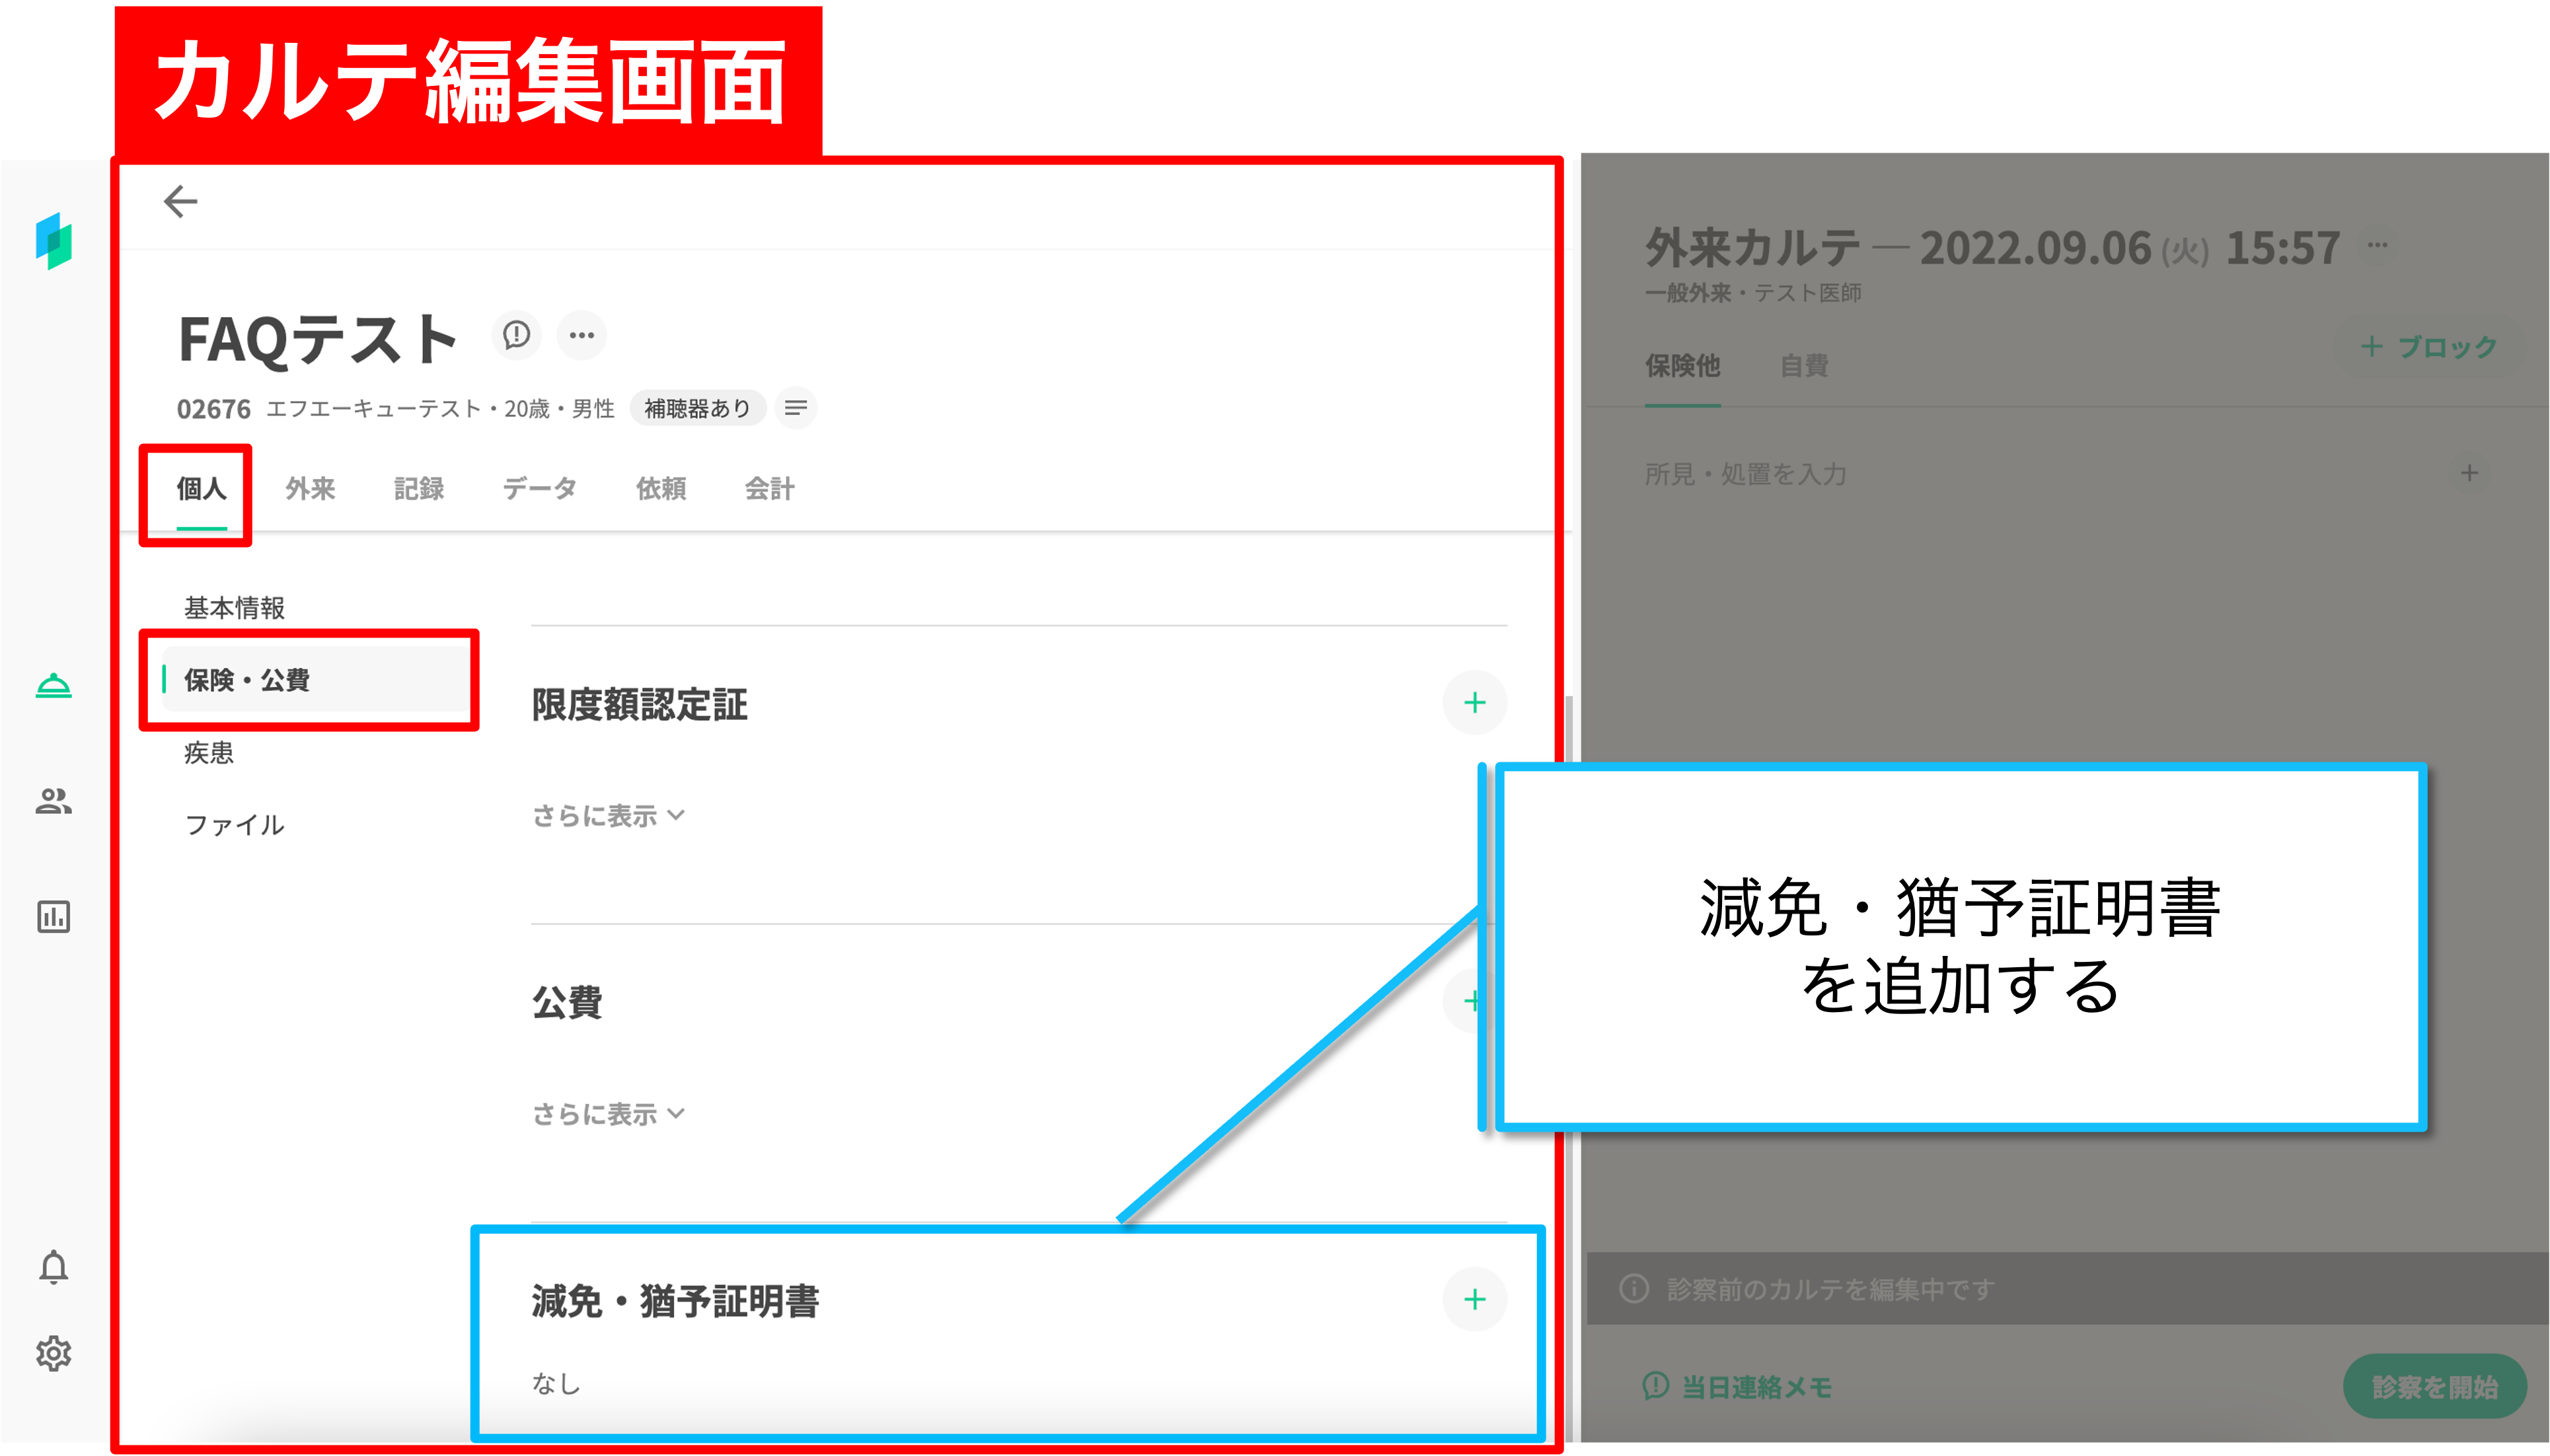Click the 当日連絡メモ link
Viewport: 2550px width, 1456px height.
point(1740,1387)
